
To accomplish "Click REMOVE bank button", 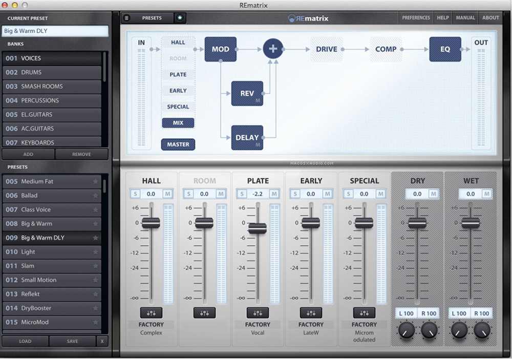I will [81, 154].
